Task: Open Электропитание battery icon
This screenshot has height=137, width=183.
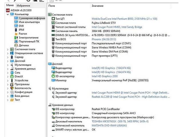Action: click(x=16, y=38)
